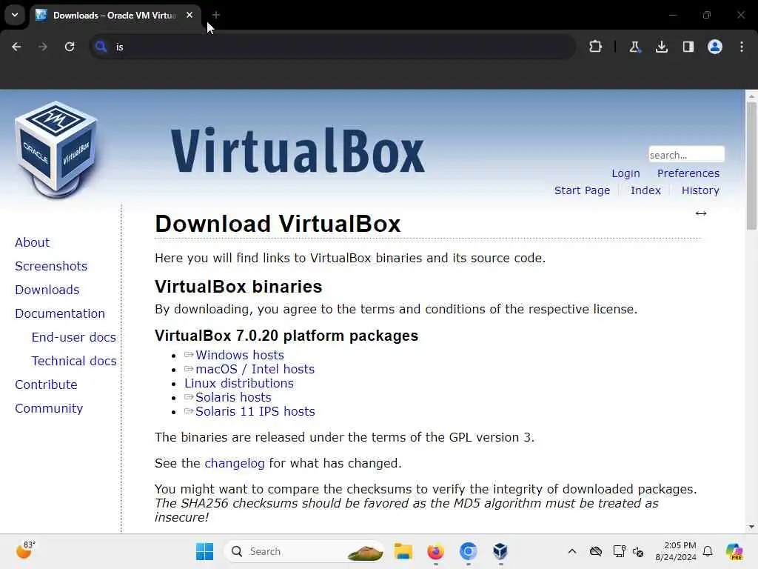This screenshot has width=758, height=569.
Task: Open the tab search chevron dropdown
Action: pyautogui.click(x=15, y=15)
